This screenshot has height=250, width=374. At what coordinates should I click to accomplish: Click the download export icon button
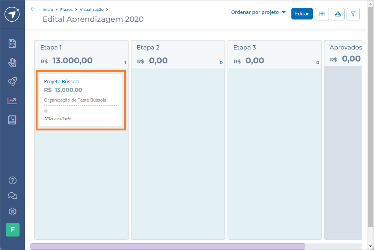[x=338, y=14]
